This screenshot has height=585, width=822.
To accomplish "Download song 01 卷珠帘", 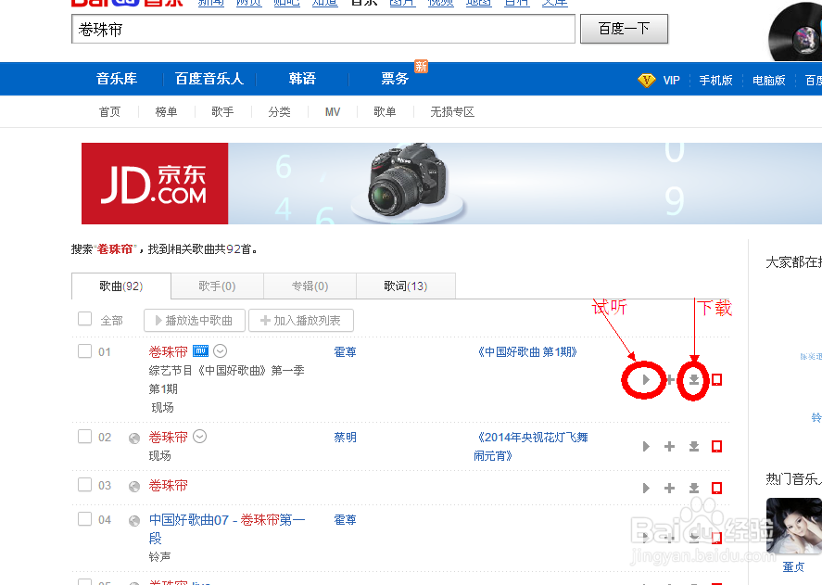I will tap(693, 379).
